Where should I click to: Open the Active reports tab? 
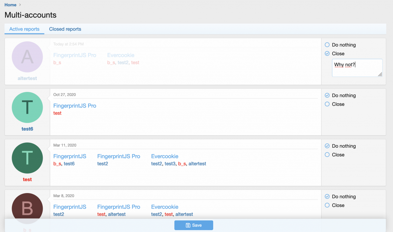click(x=24, y=29)
